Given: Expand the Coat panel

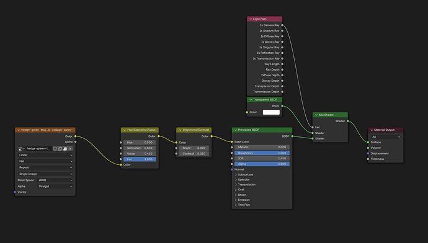Looking at the screenshot, I should [x=236, y=190].
